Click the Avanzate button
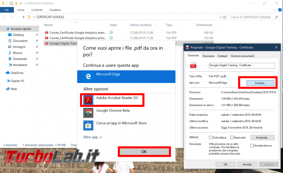Viewport: 283px width, 173px height. coord(263,137)
